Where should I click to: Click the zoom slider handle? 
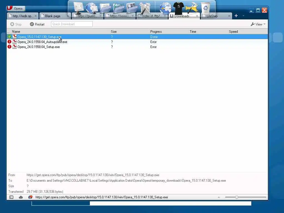[237, 197]
